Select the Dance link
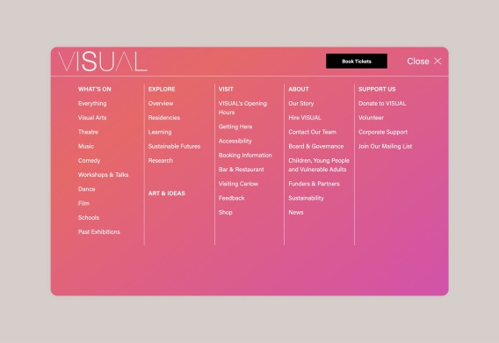This screenshot has width=499, height=343. tap(87, 189)
